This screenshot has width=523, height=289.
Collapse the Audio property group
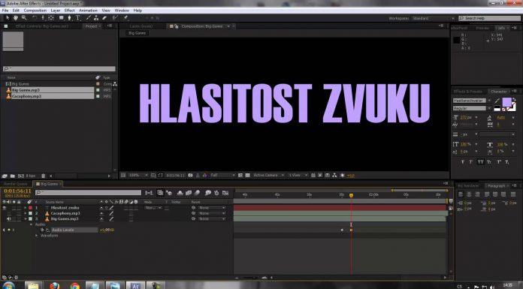pyautogui.click(x=32, y=224)
